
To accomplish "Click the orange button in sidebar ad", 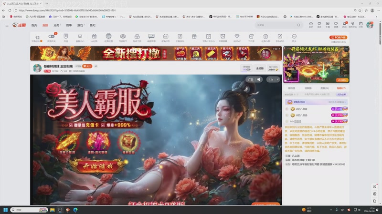I will pyautogui.click(x=342, y=80).
